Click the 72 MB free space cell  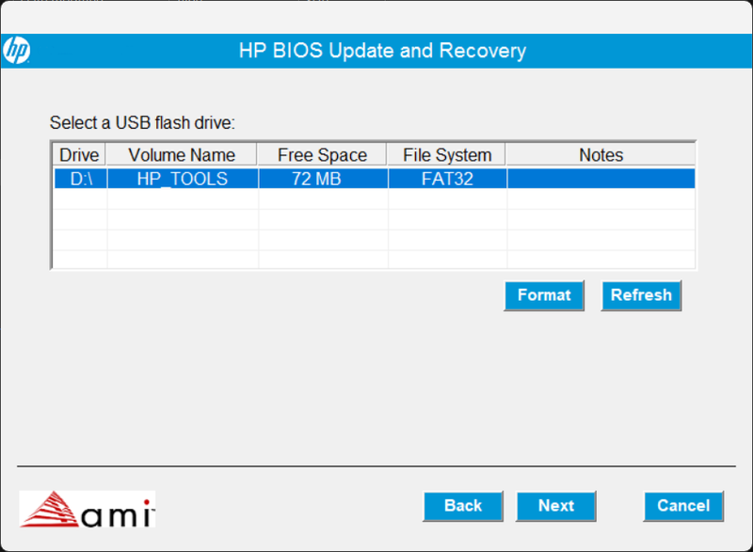323,179
